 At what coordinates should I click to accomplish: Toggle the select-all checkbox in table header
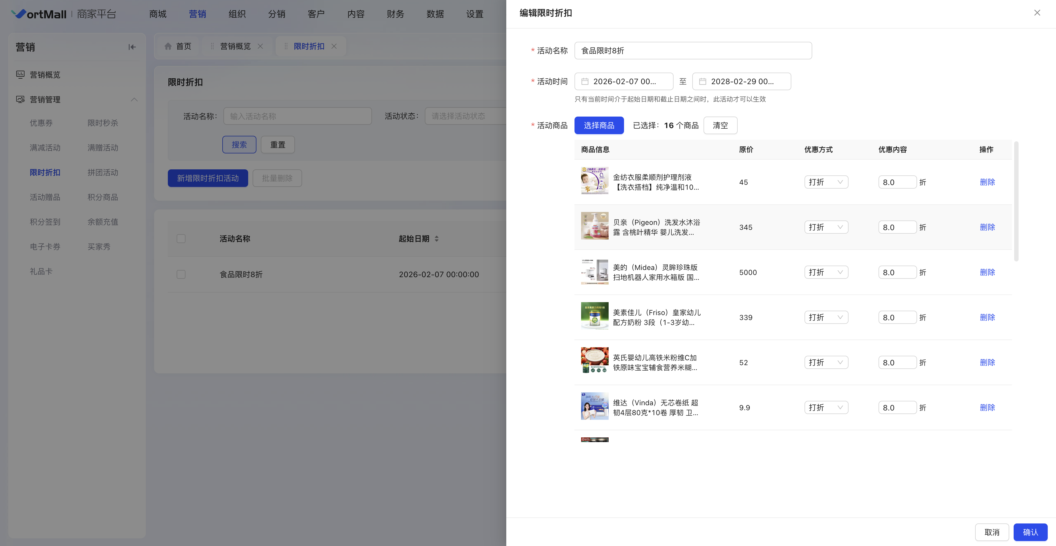point(181,239)
